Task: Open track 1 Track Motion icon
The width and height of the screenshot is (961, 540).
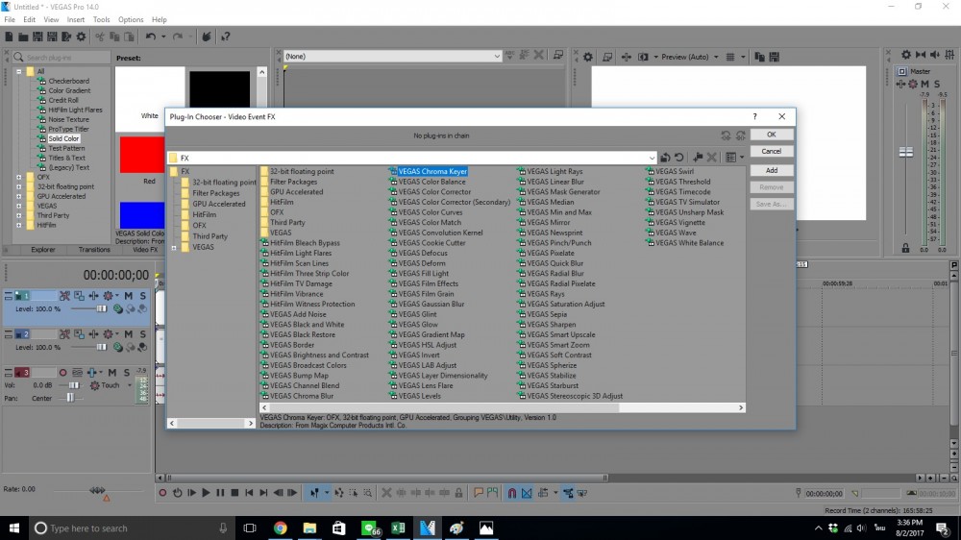Action: click(79, 296)
